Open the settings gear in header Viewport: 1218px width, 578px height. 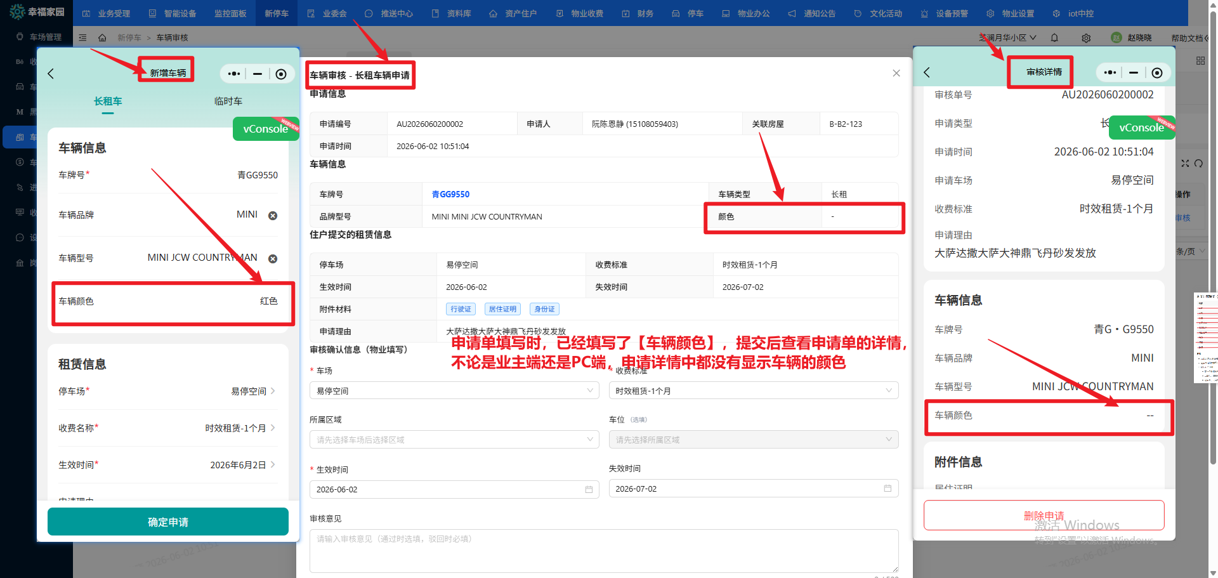coord(1086,38)
